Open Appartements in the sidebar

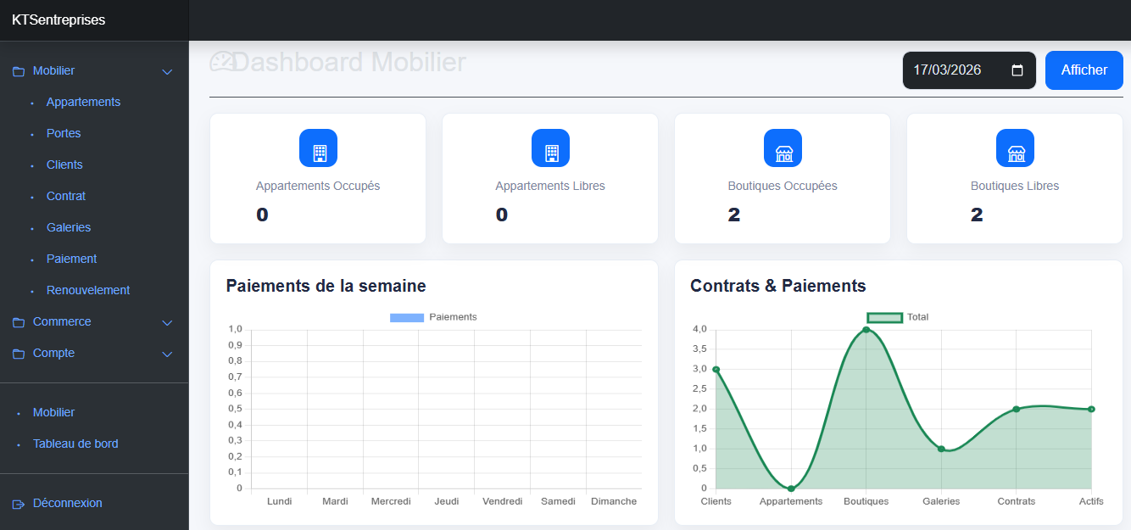point(83,102)
